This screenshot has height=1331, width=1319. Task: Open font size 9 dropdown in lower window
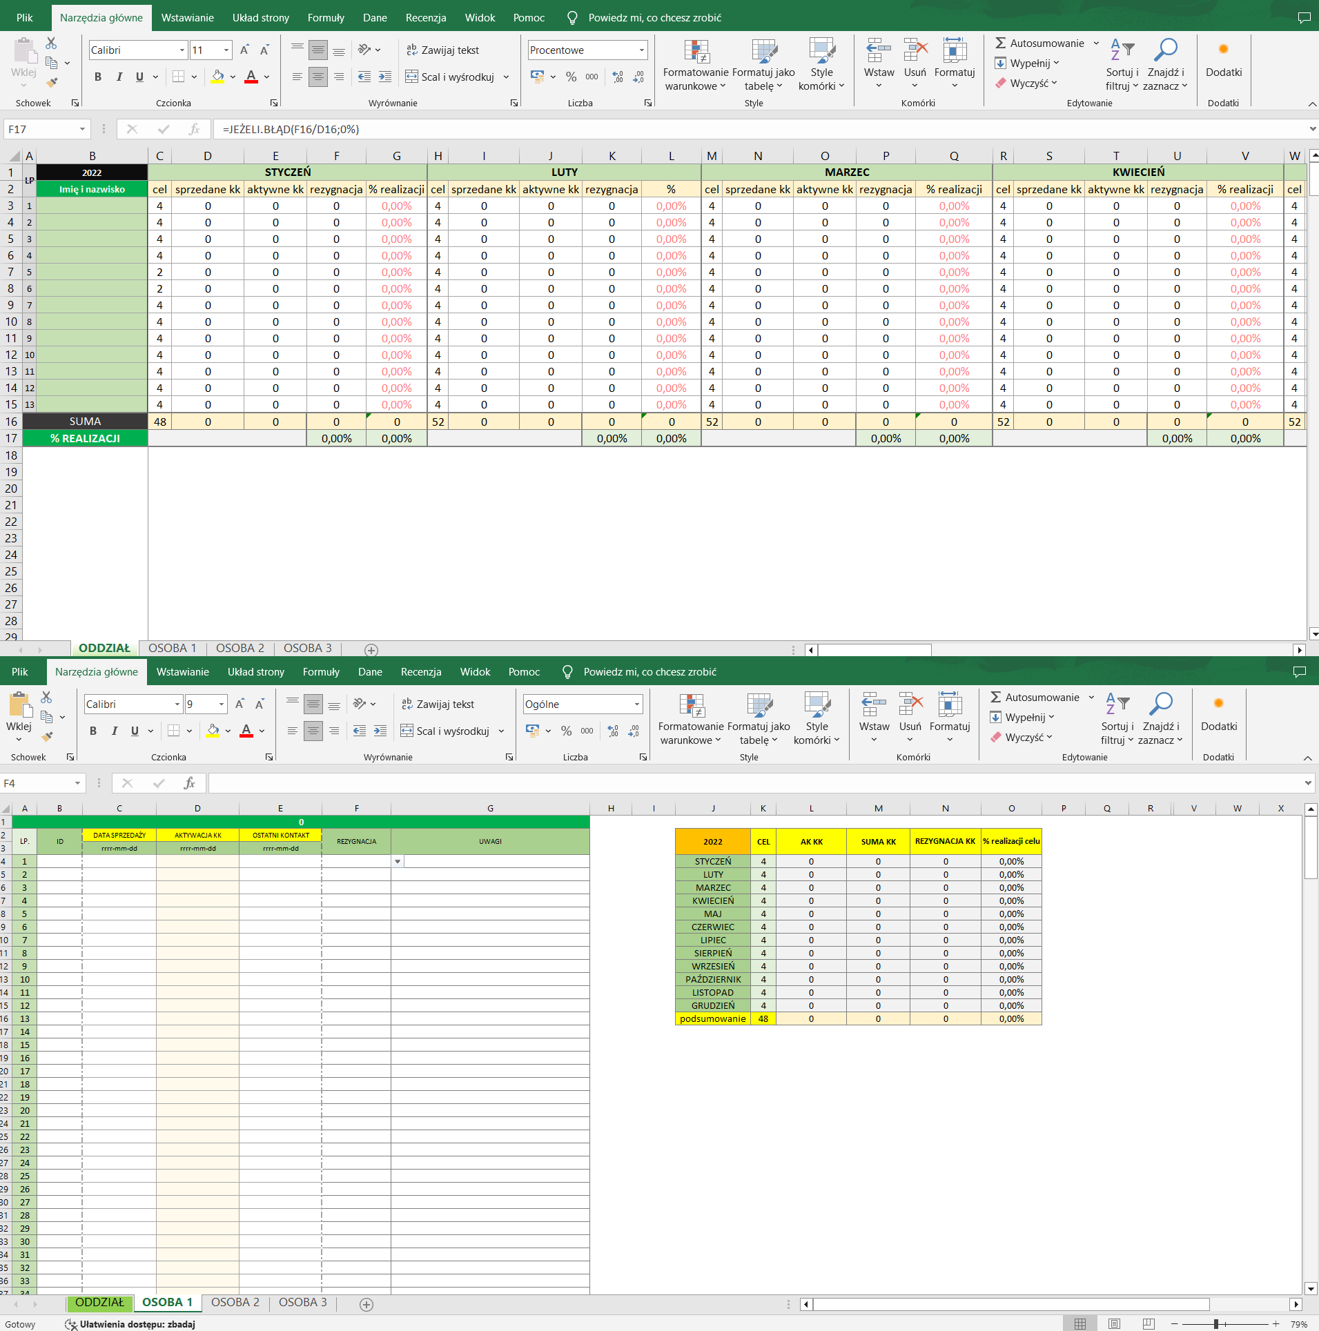click(221, 704)
